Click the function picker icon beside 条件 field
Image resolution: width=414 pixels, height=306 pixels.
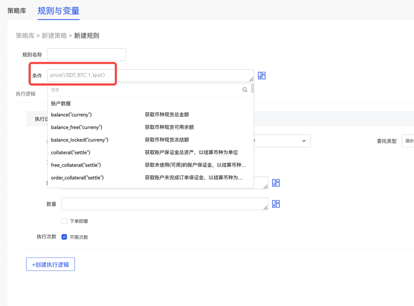(x=262, y=75)
